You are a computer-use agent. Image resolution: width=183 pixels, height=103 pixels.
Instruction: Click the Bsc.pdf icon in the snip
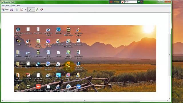point(28,76)
